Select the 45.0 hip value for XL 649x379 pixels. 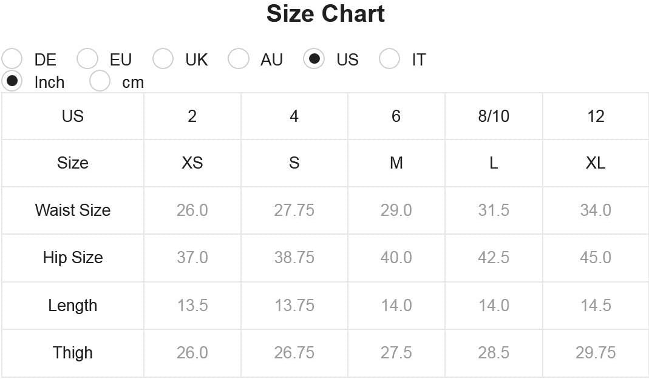[x=596, y=258]
